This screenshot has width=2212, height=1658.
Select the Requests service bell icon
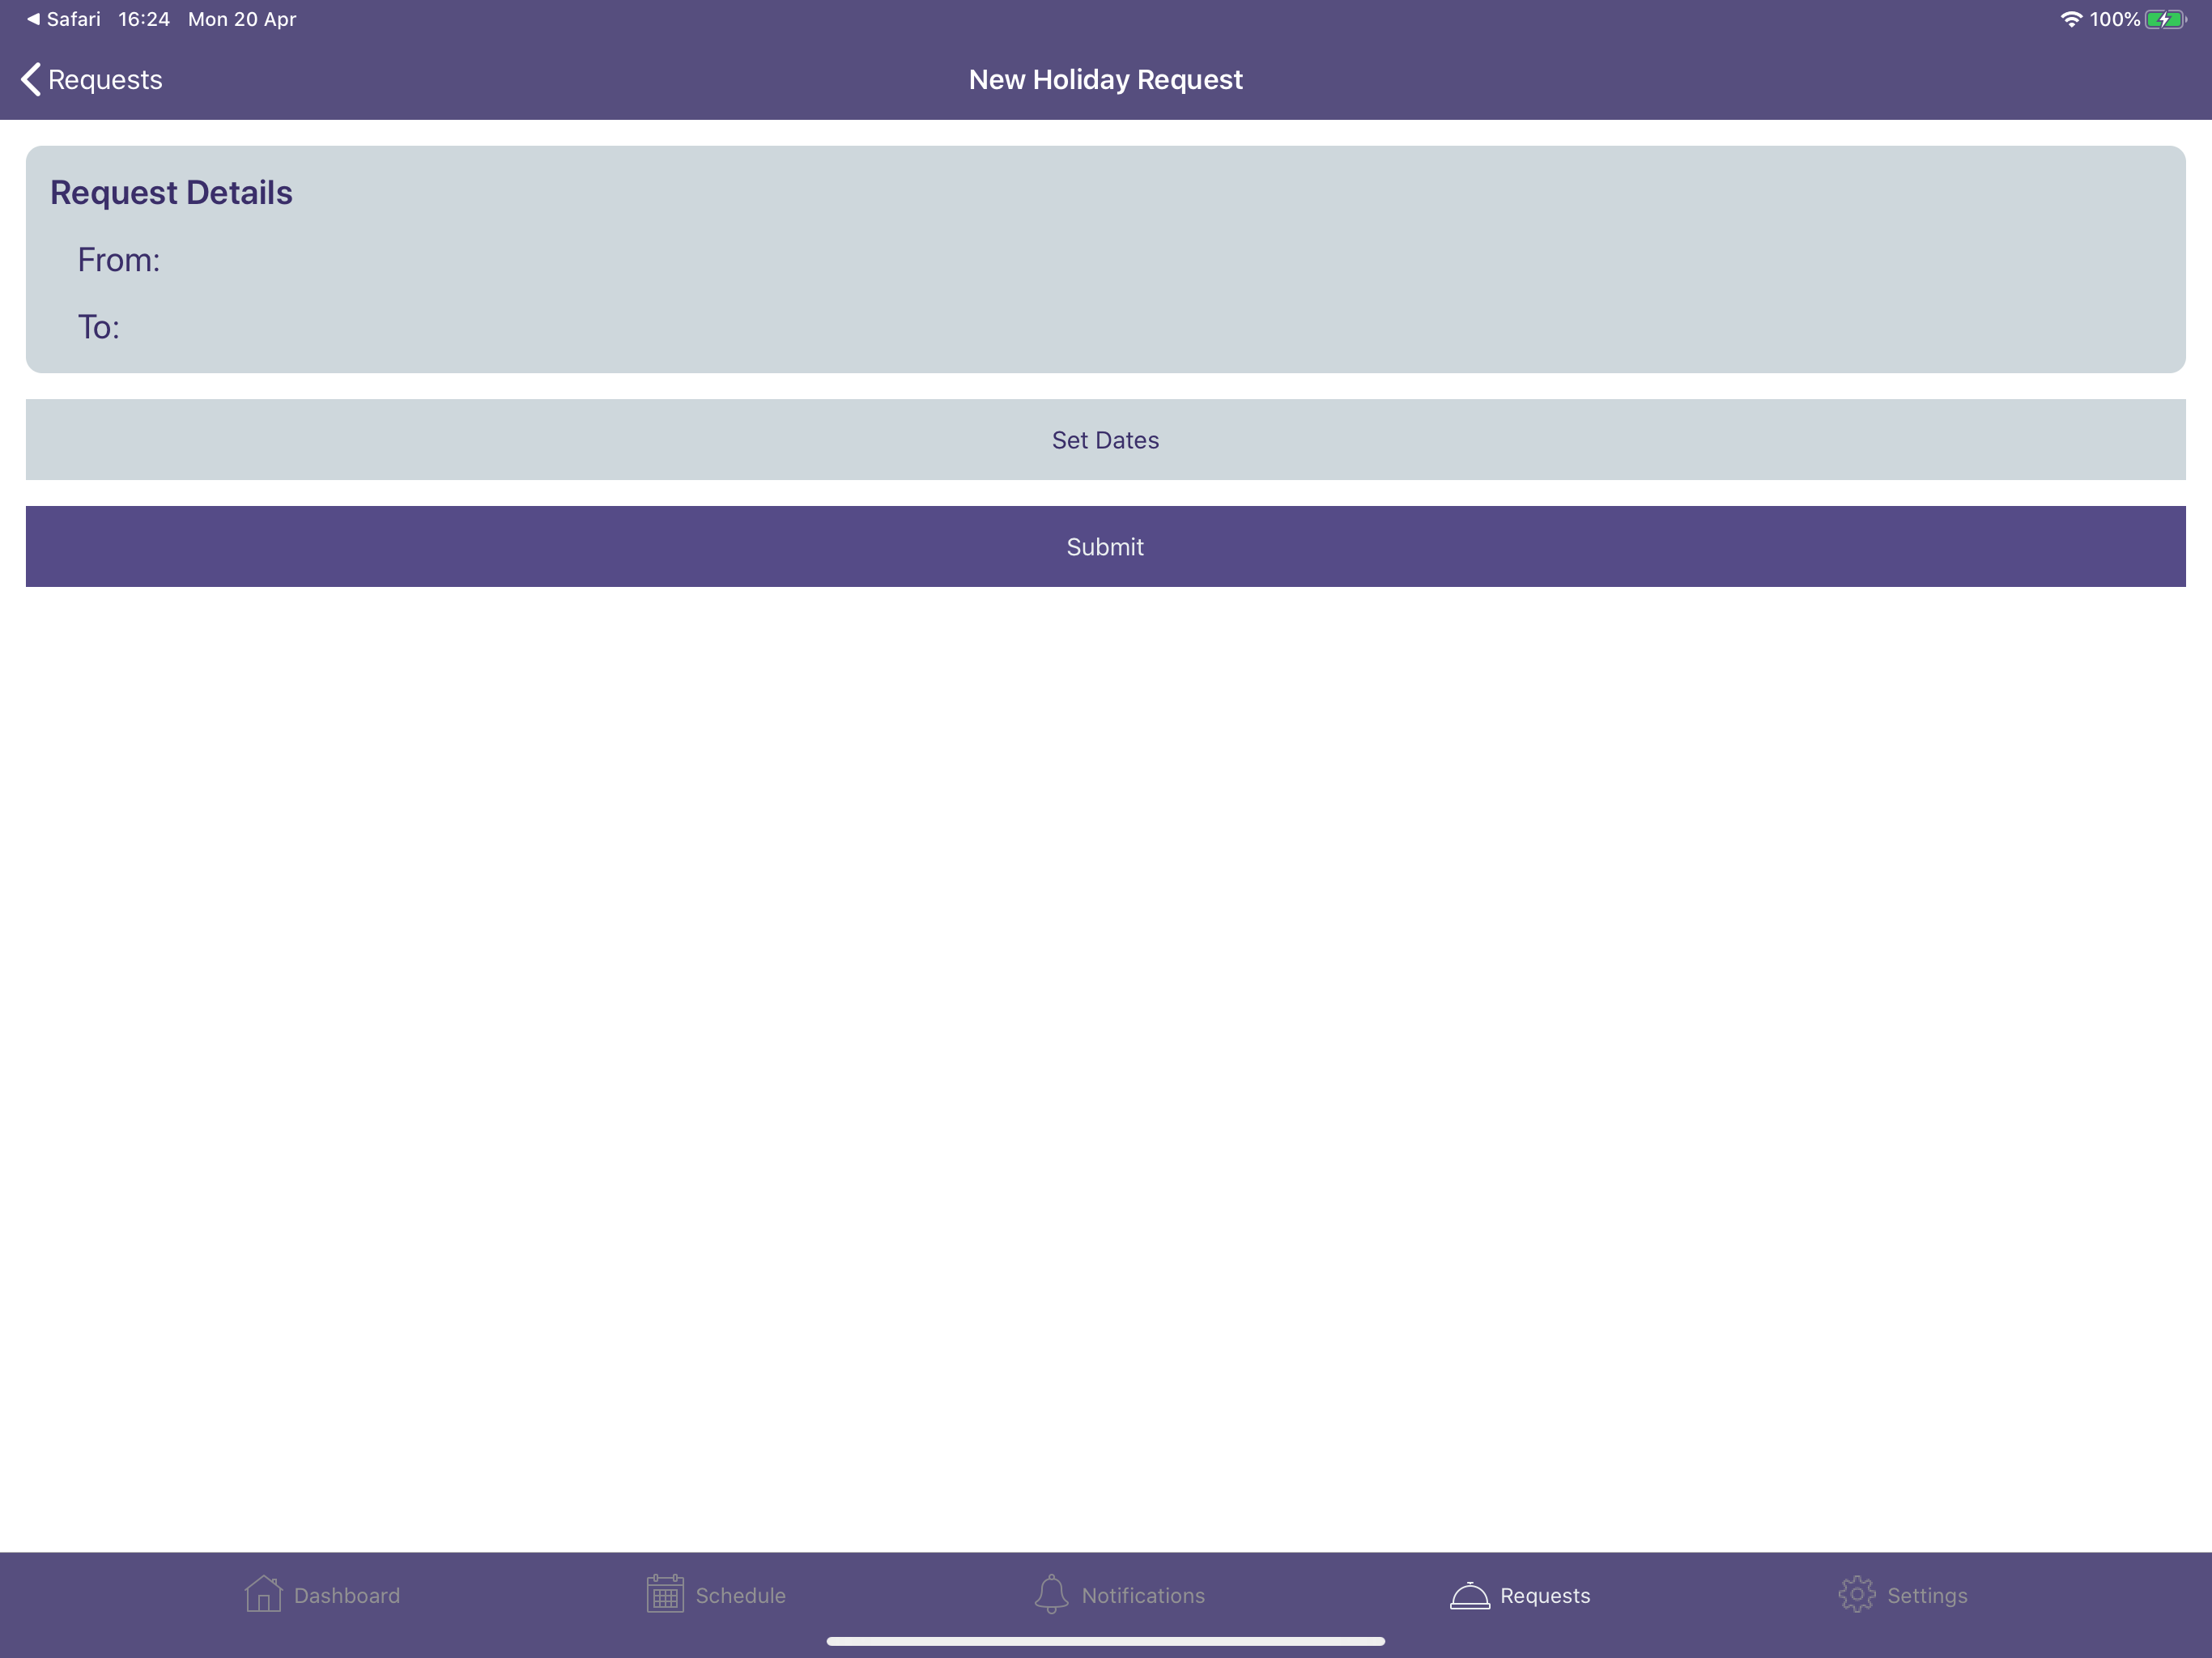(x=1469, y=1595)
